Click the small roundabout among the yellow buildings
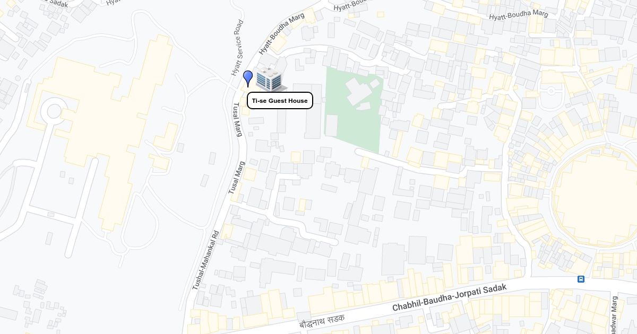Screen dimensions: 637x334 [x=551, y=91]
